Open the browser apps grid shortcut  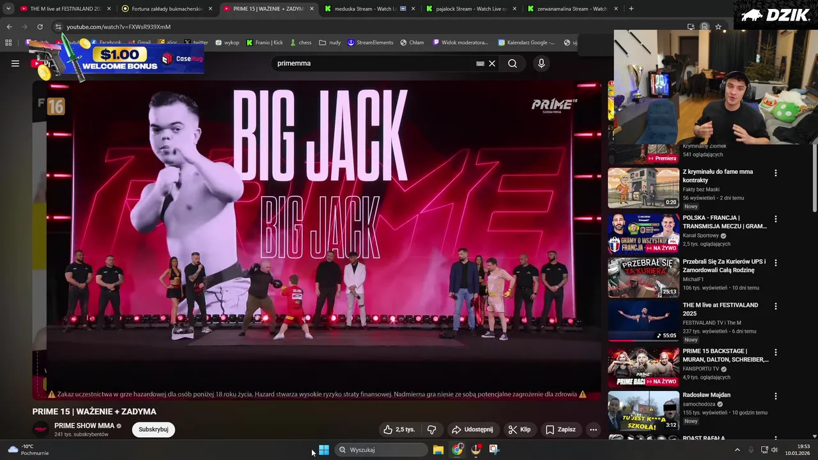click(x=8, y=43)
